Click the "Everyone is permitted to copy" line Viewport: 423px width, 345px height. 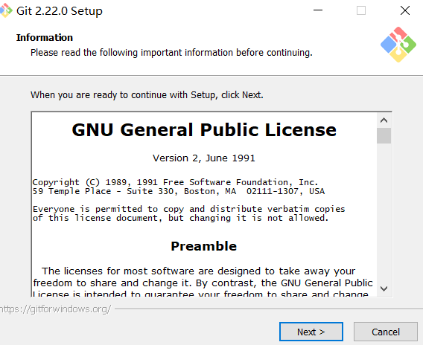click(189, 209)
